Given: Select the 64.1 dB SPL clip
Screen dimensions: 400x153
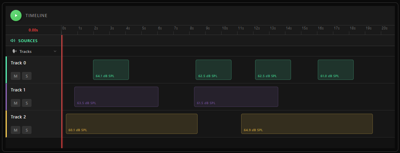Looking at the screenshot, I should (111, 70).
